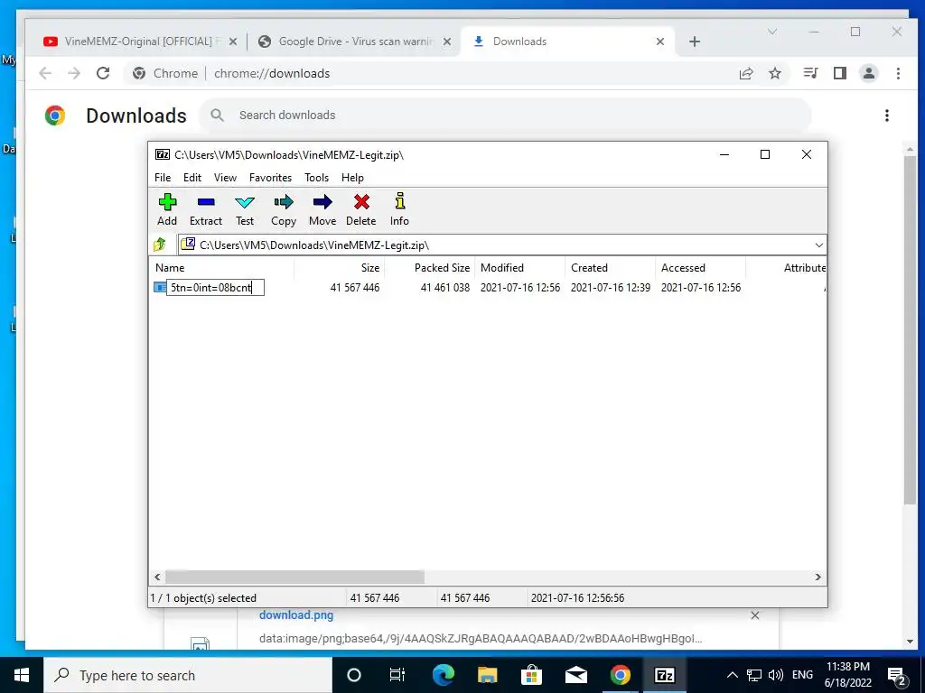Click the Copy toolbar icon in 7-Zip
Viewport: 925px width, 693px height.
tap(283, 209)
